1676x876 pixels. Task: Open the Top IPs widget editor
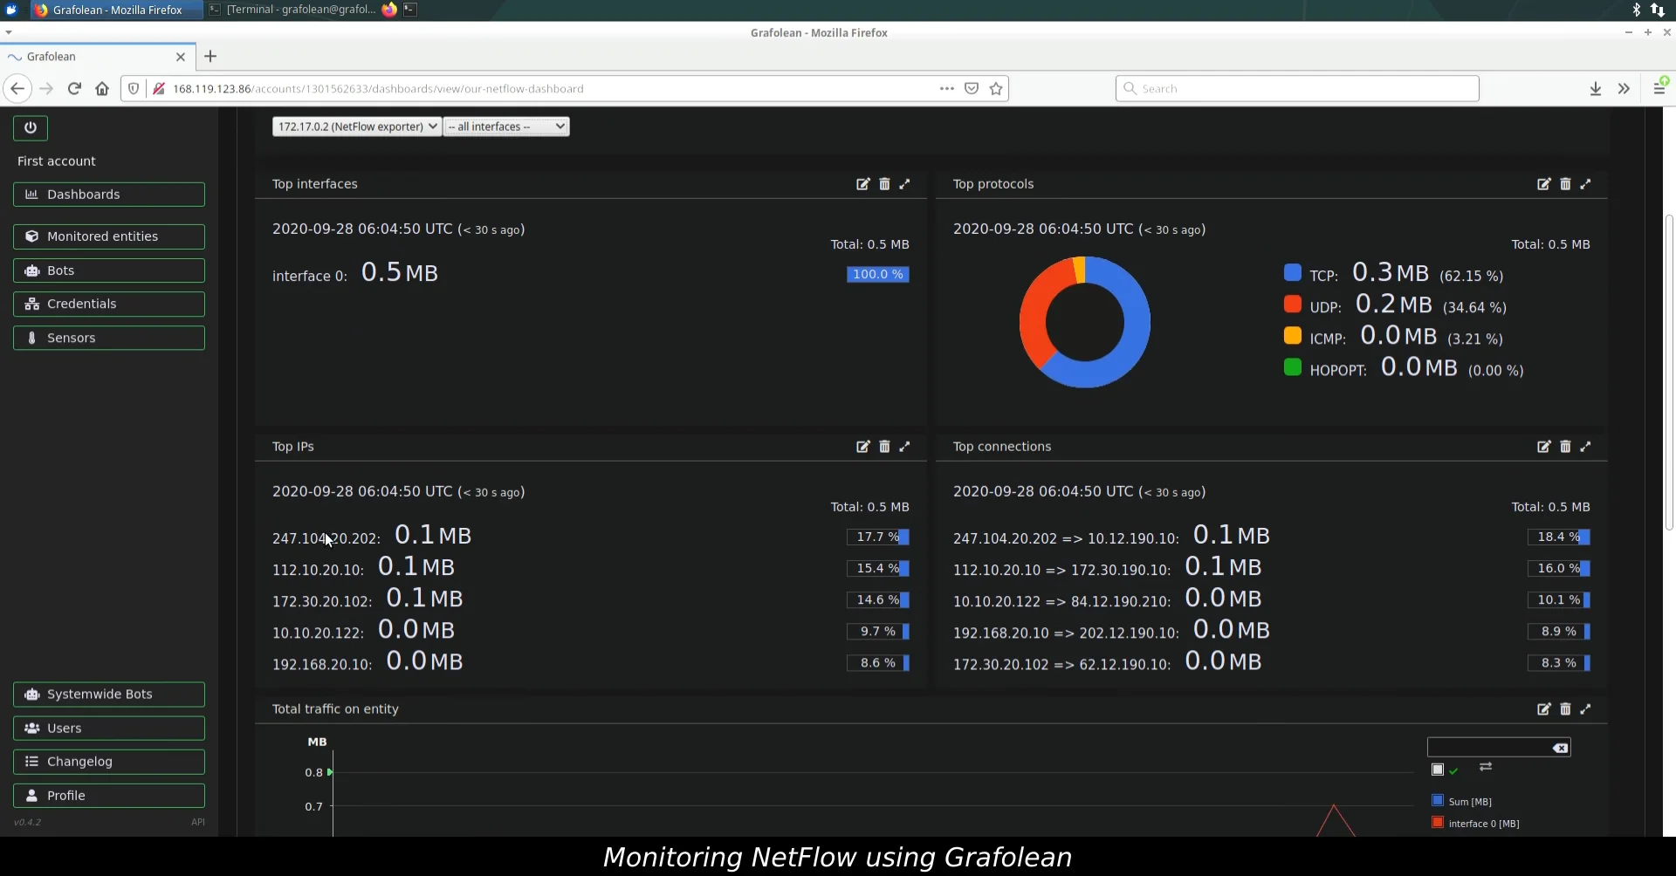(862, 447)
